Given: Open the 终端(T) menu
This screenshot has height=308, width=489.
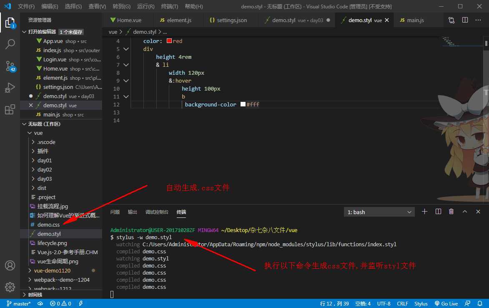Looking at the screenshot, I should point(169,7).
